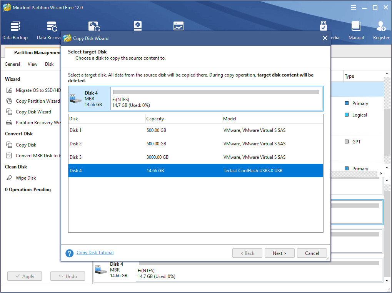Click horizontal scrollbar right arrow

pos(381,173)
